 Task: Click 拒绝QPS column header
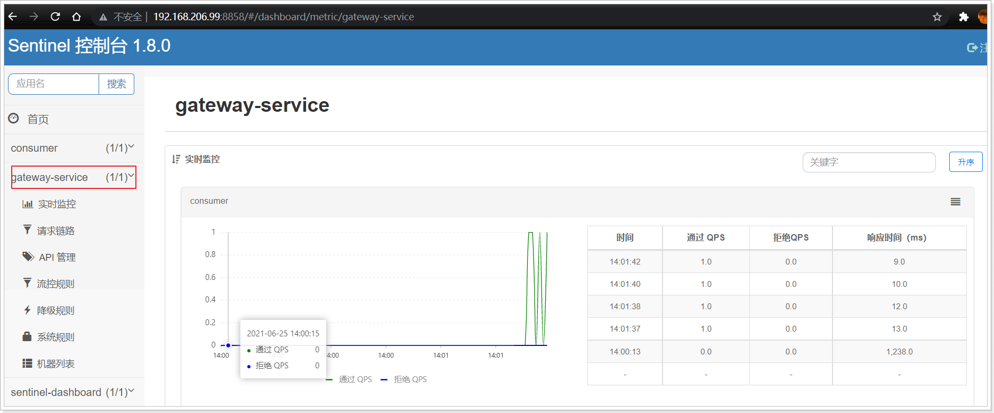pos(791,237)
